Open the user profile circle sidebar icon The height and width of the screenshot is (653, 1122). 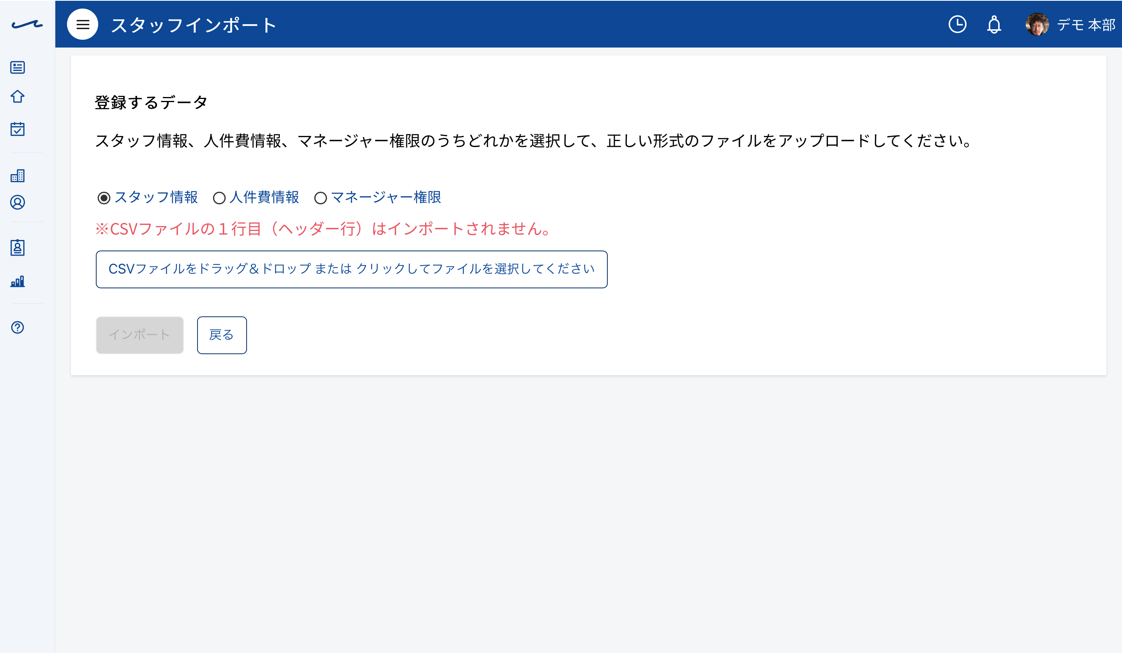(18, 202)
